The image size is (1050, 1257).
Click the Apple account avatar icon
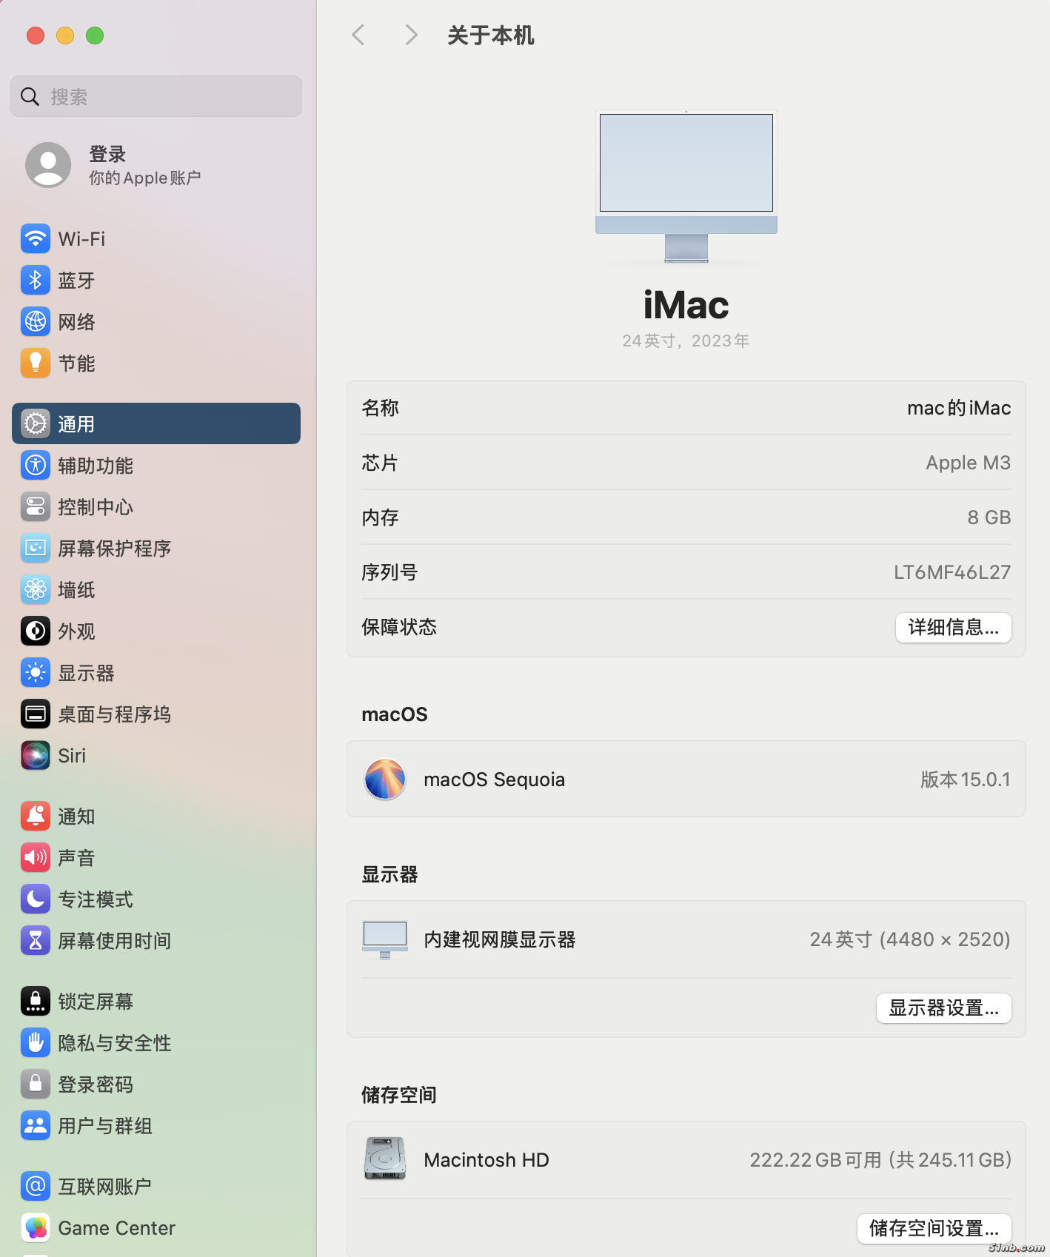coord(48,164)
